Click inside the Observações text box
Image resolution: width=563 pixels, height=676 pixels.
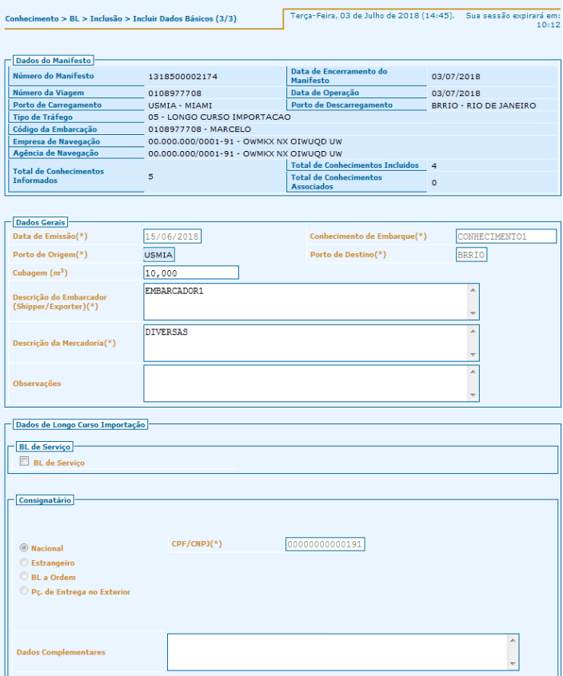click(x=305, y=384)
